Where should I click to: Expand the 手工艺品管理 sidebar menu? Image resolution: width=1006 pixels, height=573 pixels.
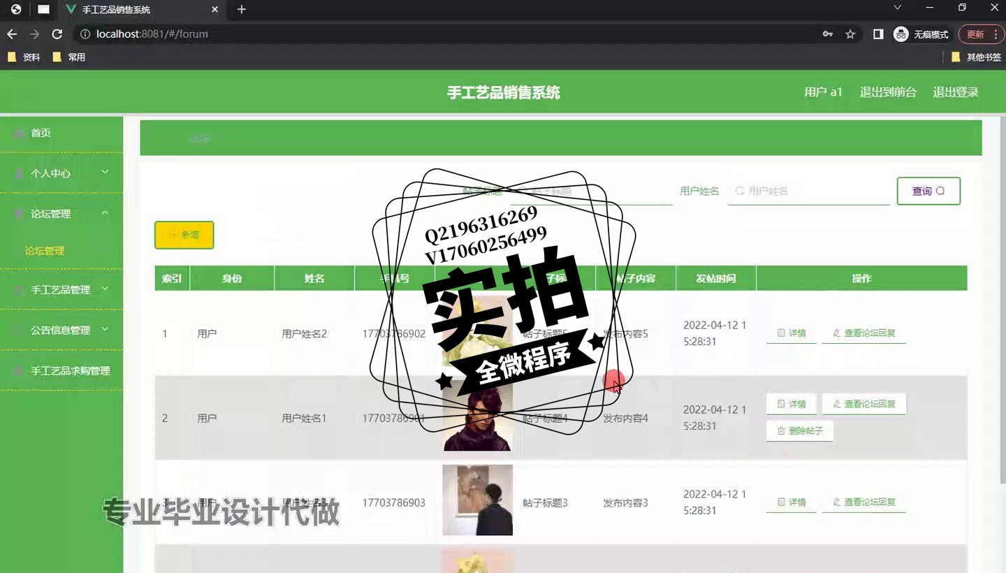pos(61,289)
